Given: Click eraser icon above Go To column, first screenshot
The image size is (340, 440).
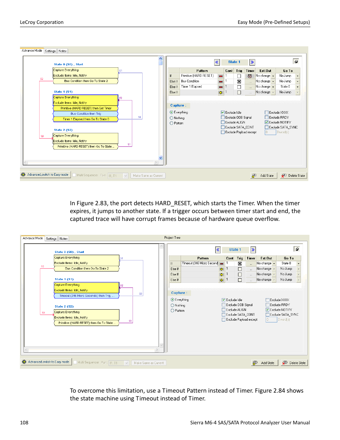Looking at the screenshot, I should point(296,61).
